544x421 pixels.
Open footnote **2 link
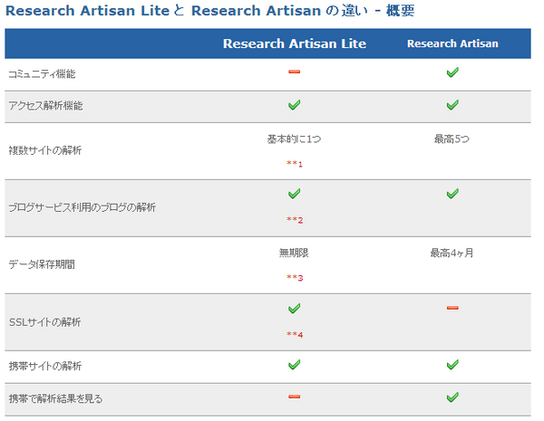pos(295,220)
